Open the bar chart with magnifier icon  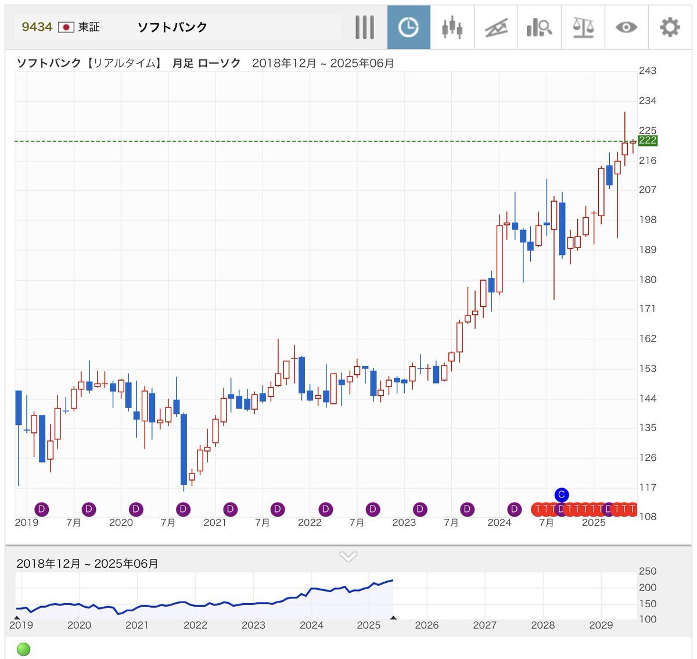tap(539, 27)
